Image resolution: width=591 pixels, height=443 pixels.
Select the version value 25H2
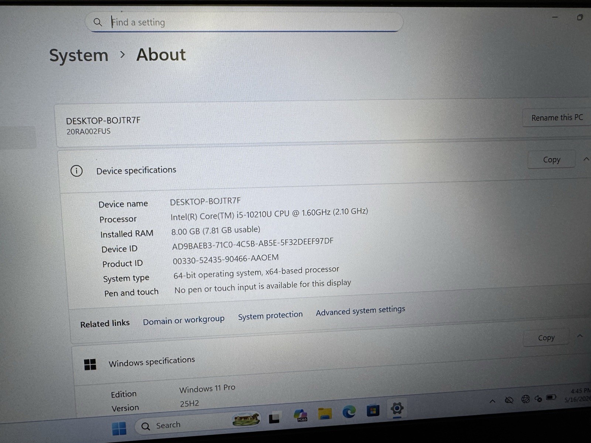(189, 403)
